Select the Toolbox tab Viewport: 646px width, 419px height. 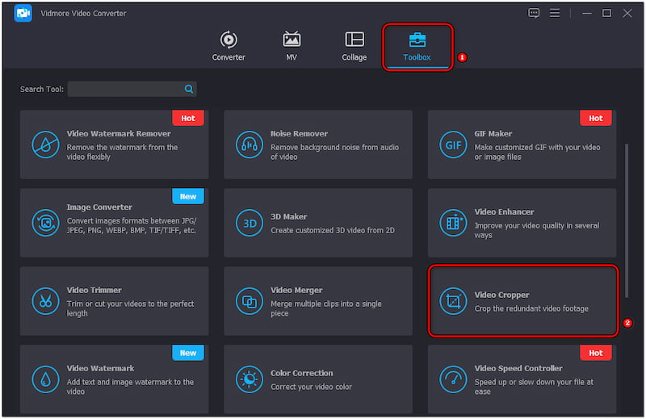point(417,46)
